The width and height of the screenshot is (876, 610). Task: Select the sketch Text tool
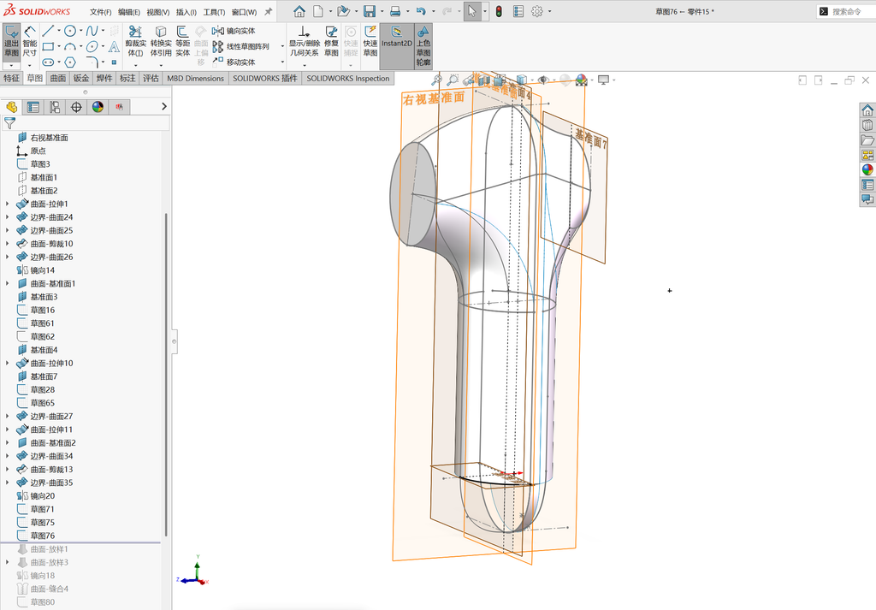coord(114,46)
